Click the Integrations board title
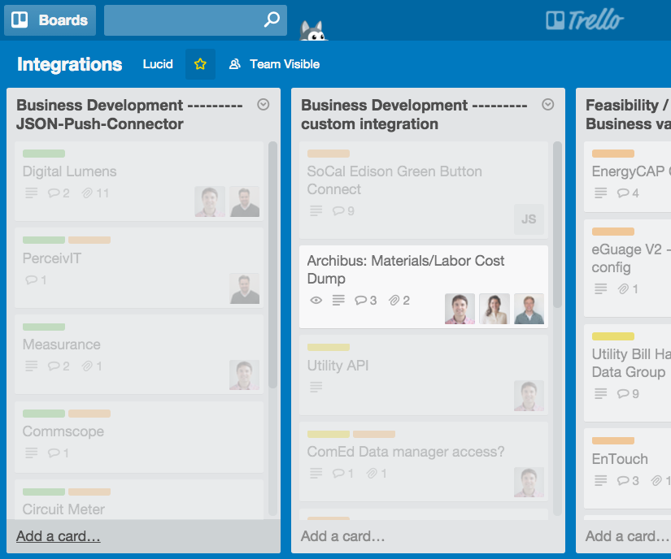The image size is (671, 559). (70, 64)
